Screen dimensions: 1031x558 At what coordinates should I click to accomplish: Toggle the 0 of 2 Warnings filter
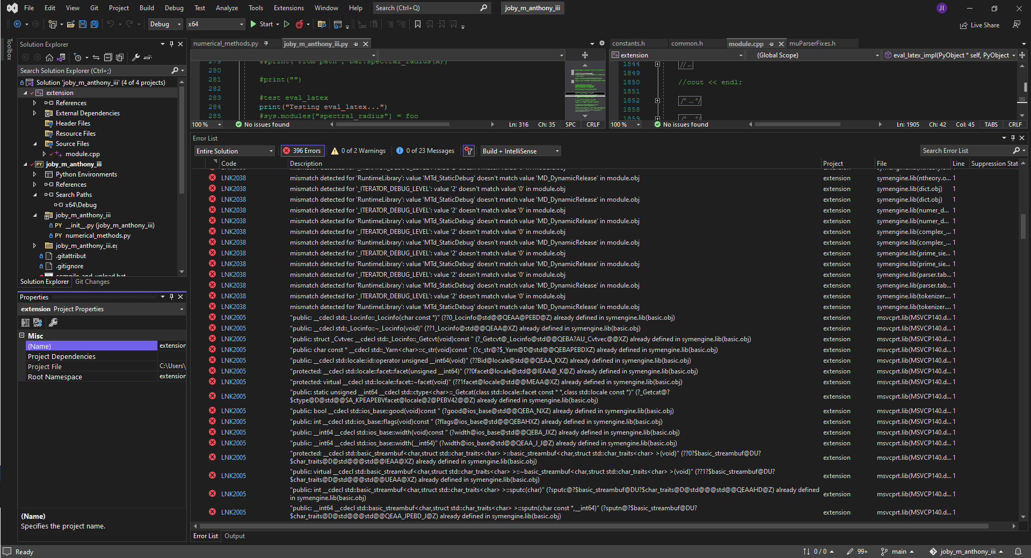pos(358,151)
